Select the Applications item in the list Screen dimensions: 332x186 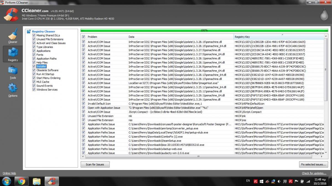point(43,51)
